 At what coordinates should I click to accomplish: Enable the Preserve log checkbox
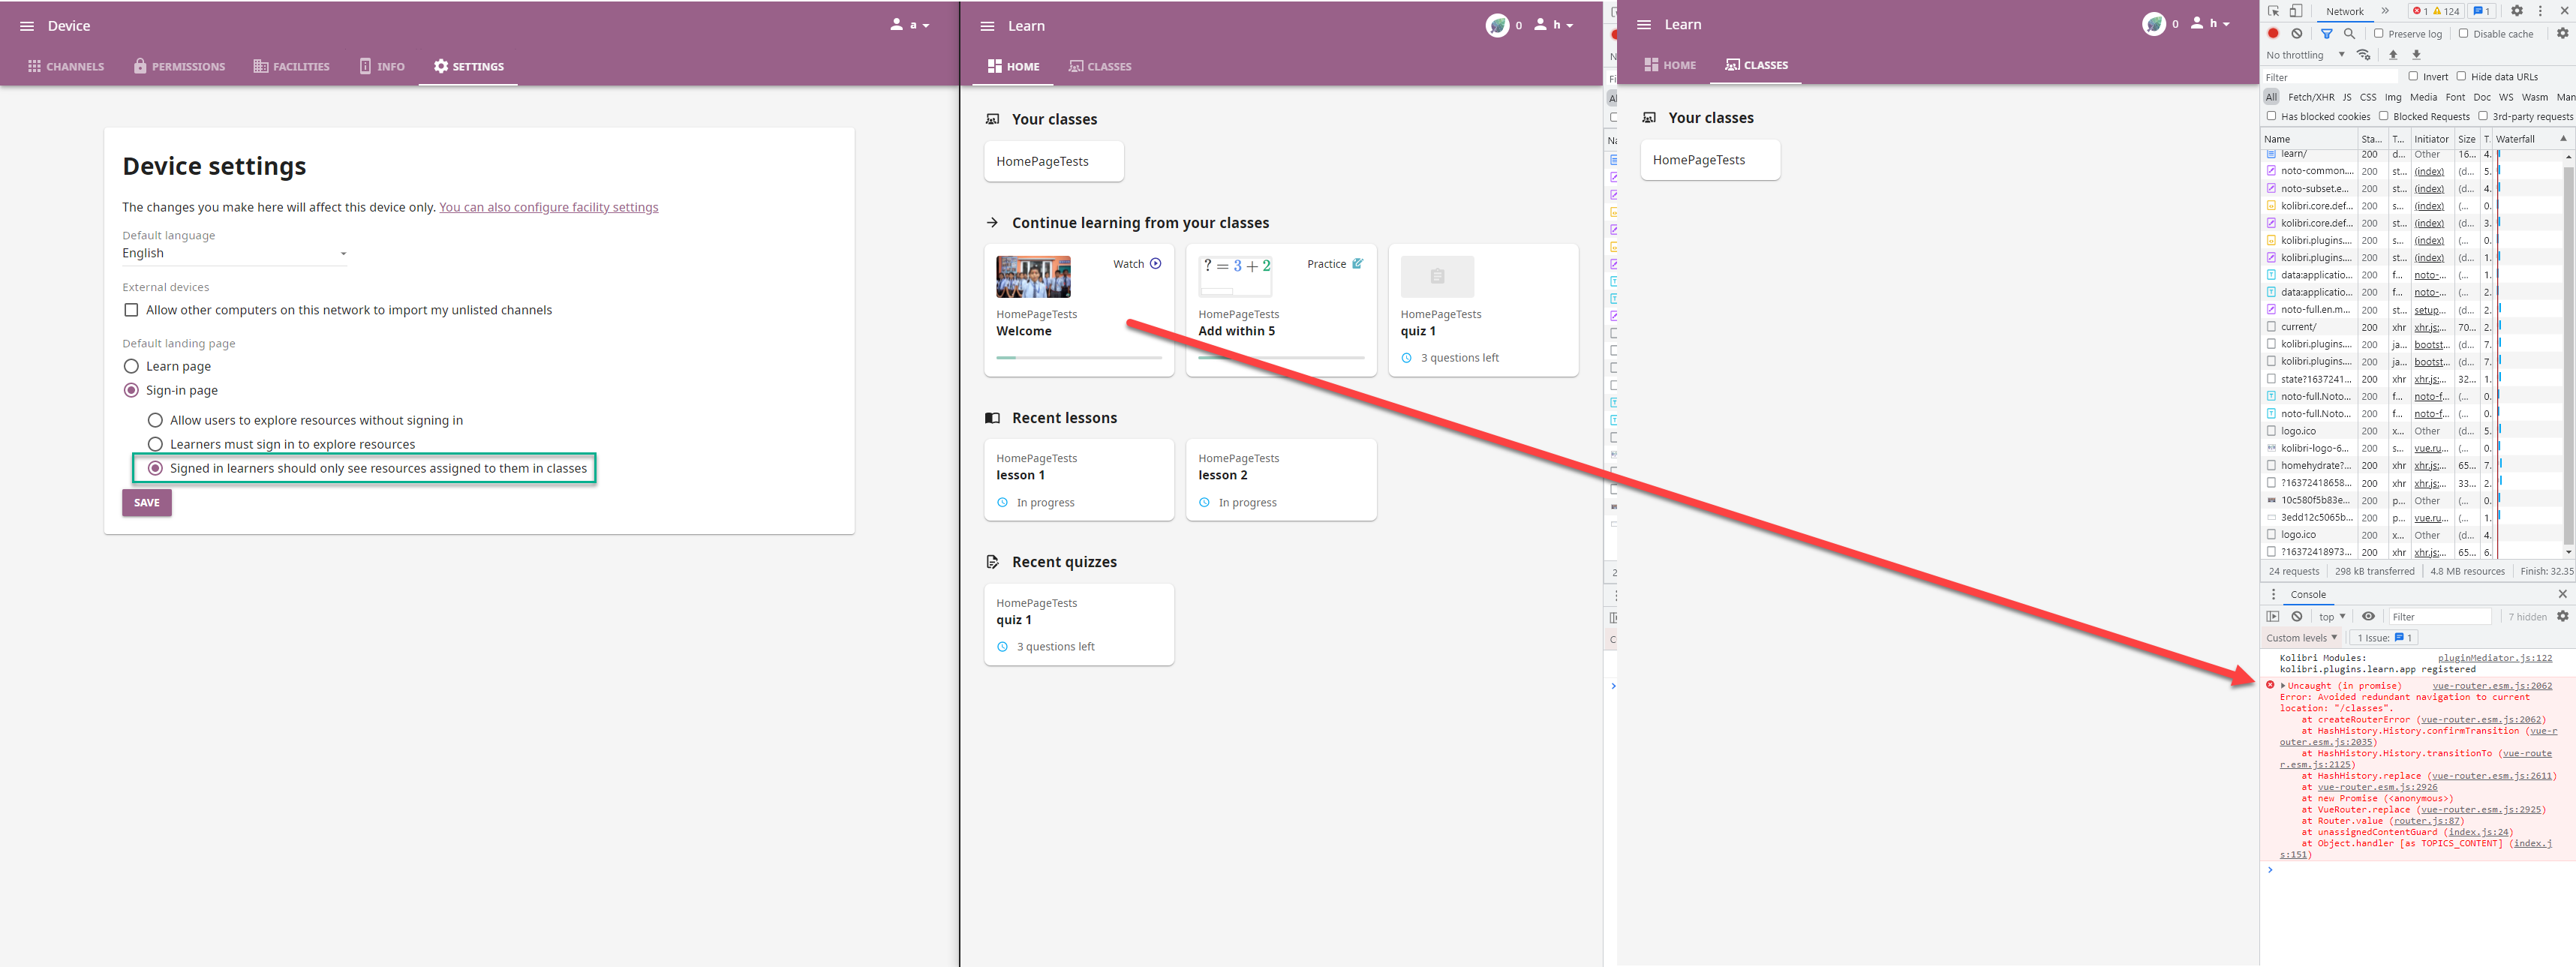coord(2377,33)
